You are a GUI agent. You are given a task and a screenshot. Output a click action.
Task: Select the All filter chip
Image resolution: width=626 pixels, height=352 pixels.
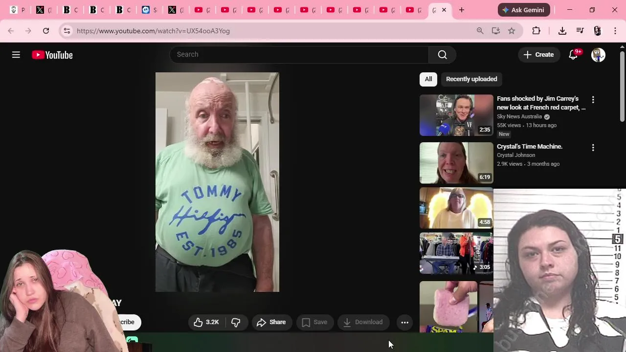[428, 79]
